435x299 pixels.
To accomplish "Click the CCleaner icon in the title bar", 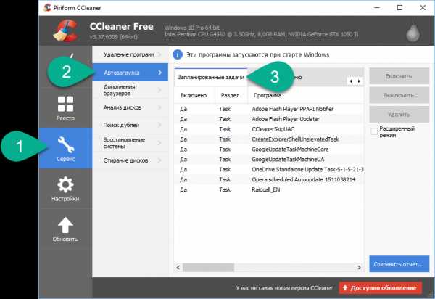I will [x=47, y=7].
